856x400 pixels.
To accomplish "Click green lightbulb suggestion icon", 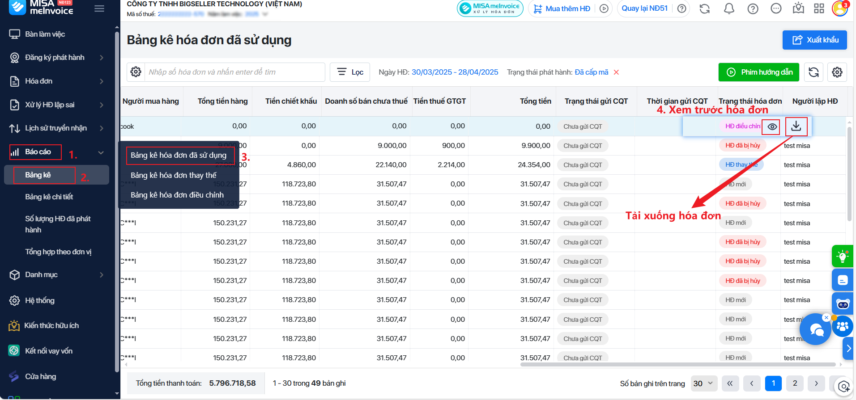I will pos(843,256).
